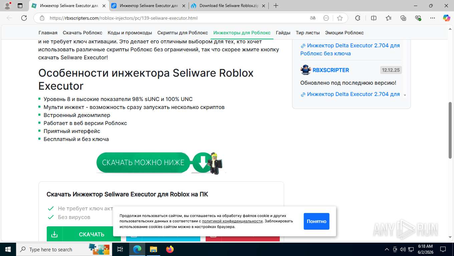
Task: Click the taskbar Type here to search box
Action: [x=64, y=249]
